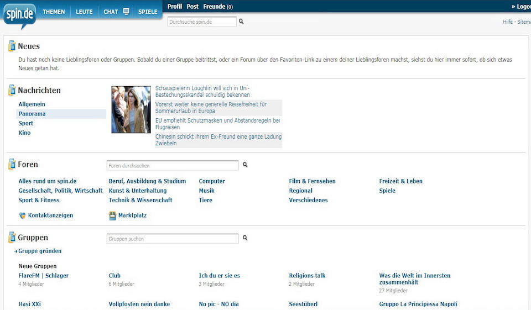
Task: Open Post in the top bar
Action: (x=192, y=7)
